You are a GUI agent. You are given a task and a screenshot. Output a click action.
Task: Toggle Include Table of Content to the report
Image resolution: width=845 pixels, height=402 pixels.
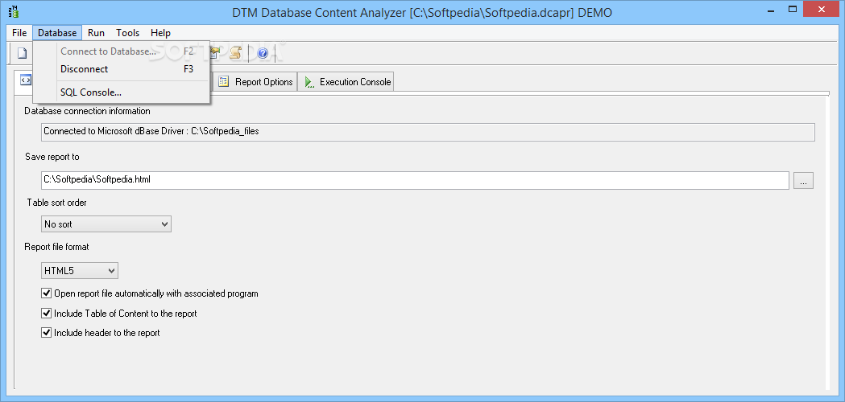pos(47,313)
